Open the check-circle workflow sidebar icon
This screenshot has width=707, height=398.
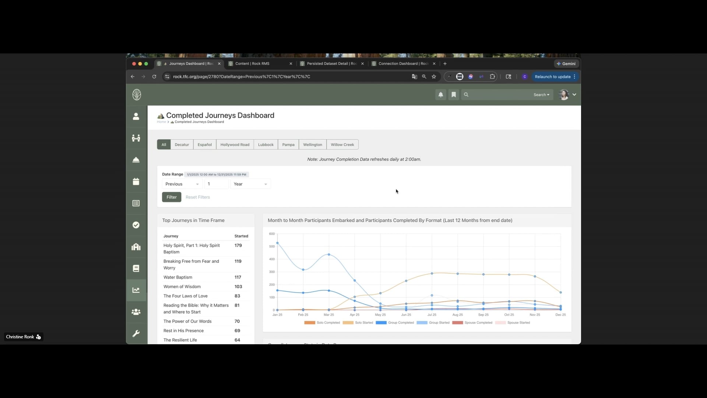point(136,225)
